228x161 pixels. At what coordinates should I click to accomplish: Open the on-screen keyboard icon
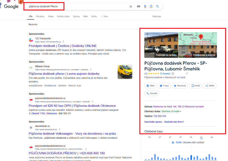click(139, 6)
